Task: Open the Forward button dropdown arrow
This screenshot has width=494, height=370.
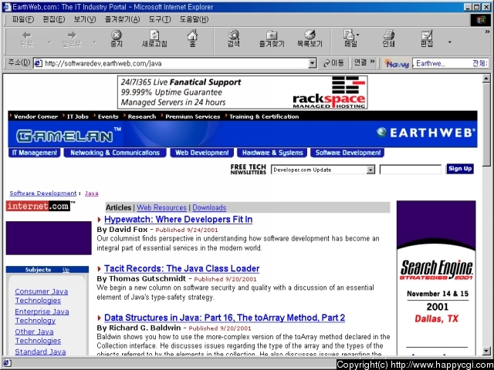Action: pyautogui.click(x=94, y=42)
